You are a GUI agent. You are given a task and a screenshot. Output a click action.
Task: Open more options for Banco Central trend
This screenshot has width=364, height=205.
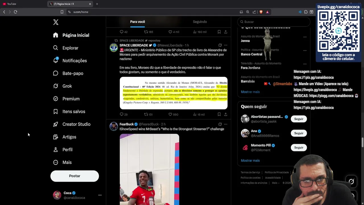point(305,50)
